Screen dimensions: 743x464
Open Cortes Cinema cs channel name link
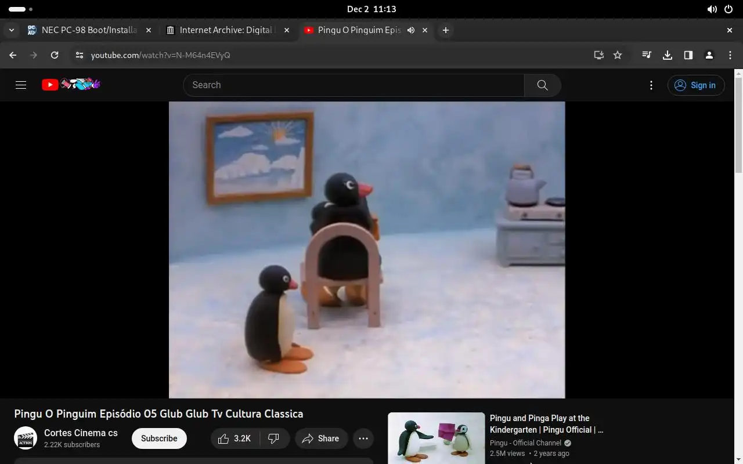click(x=81, y=433)
